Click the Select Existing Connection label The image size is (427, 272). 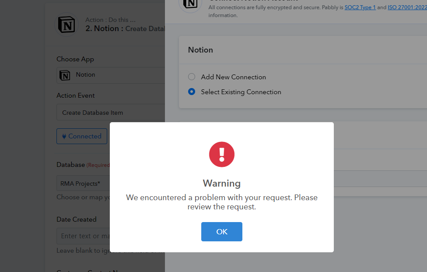(241, 92)
